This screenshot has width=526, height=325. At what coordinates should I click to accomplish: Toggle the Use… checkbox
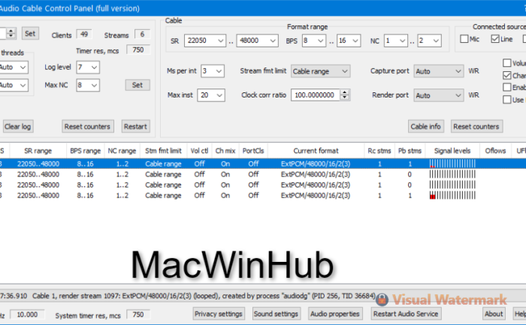point(507,100)
